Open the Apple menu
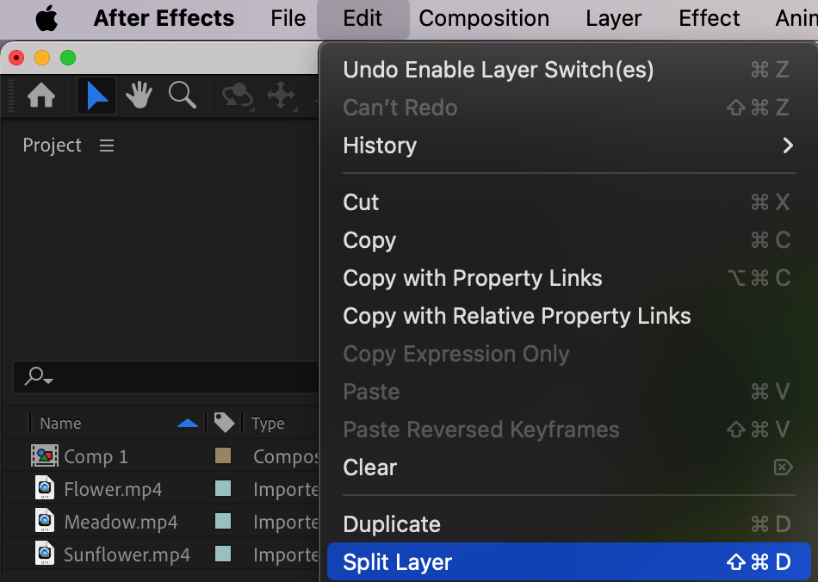 46,18
